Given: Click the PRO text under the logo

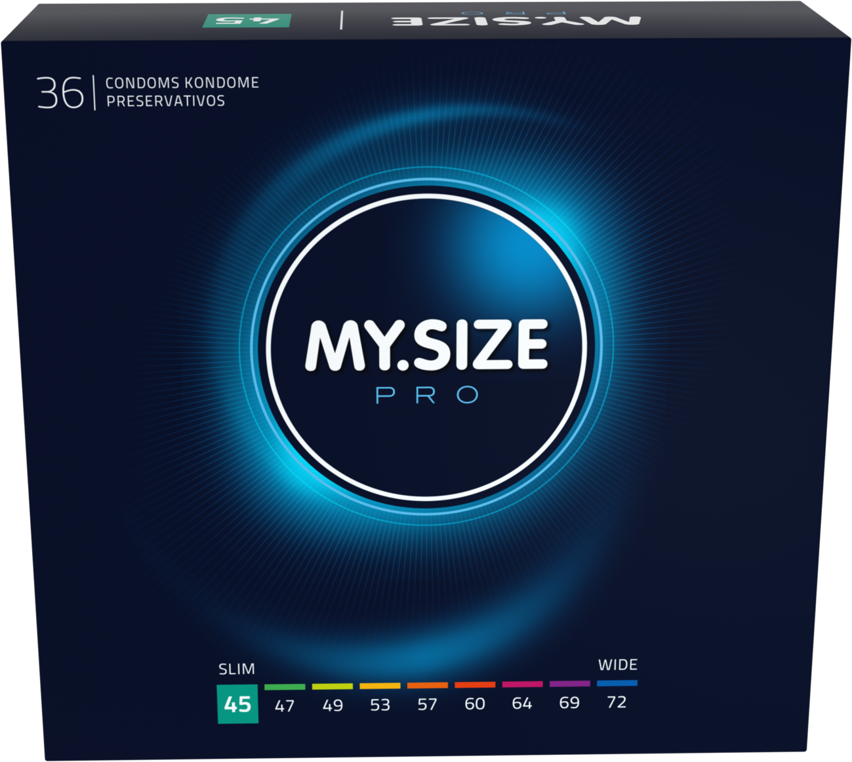Looking at the screenshot, I should tap(427, 395).
